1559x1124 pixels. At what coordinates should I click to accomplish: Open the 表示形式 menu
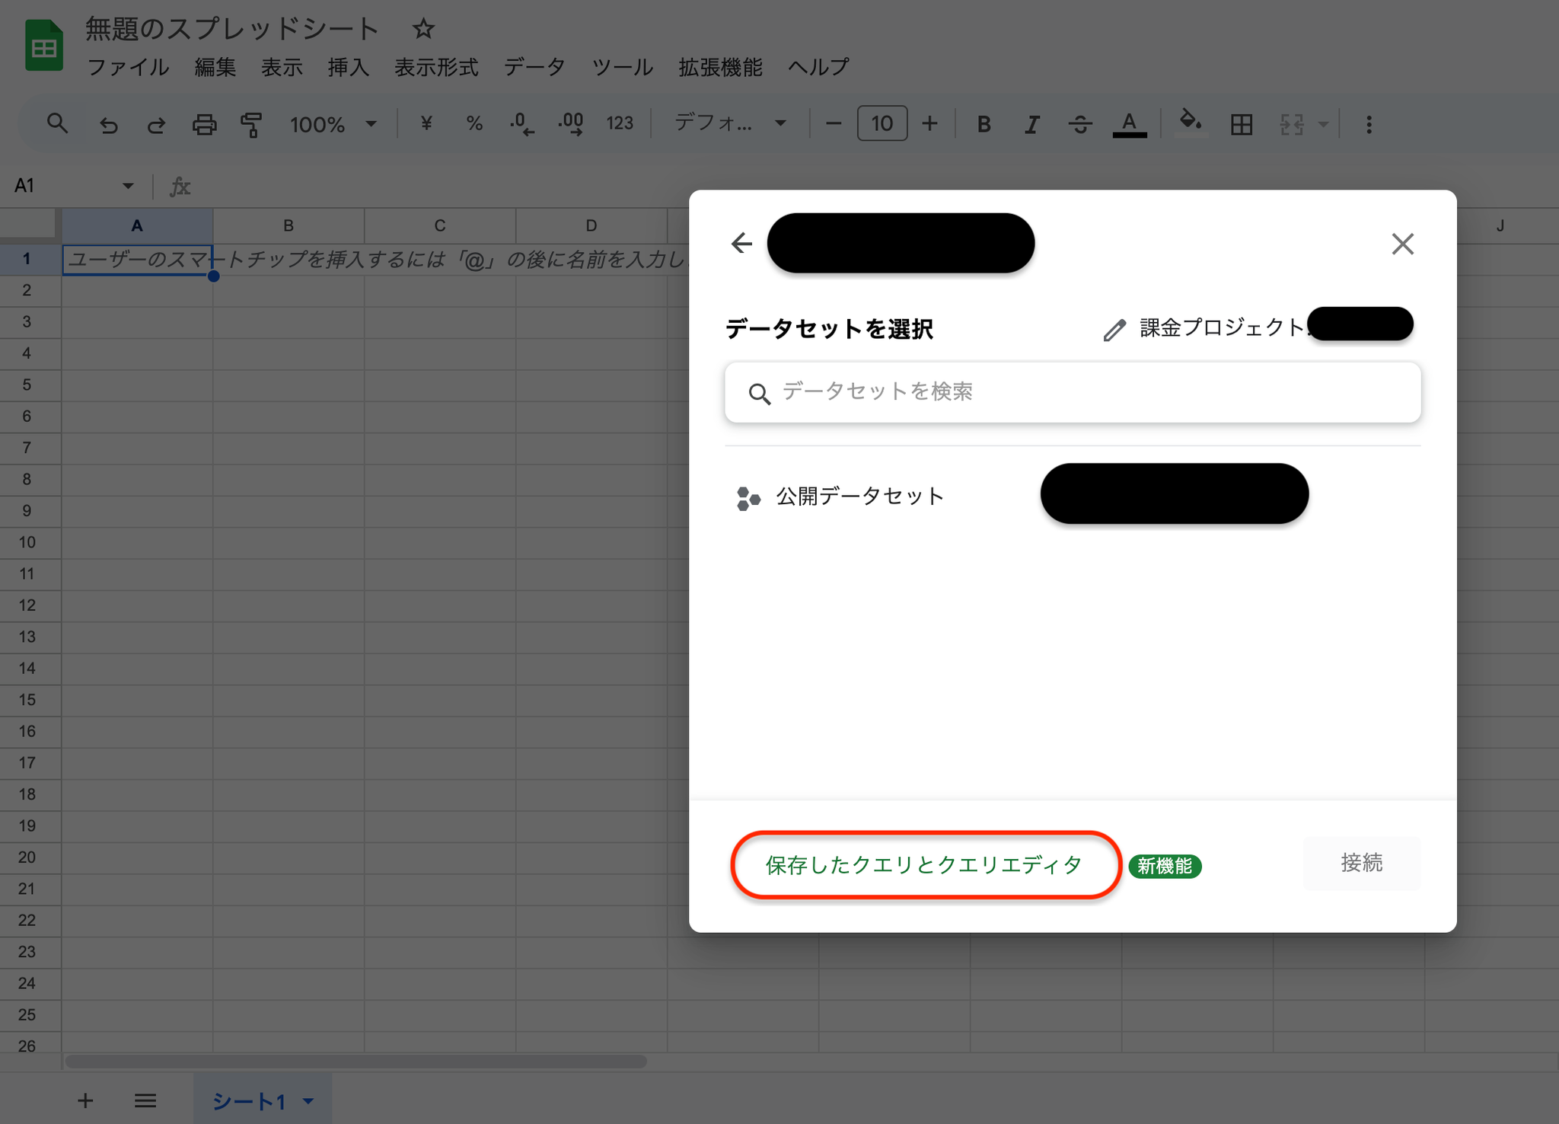click(x=436, y=67)
